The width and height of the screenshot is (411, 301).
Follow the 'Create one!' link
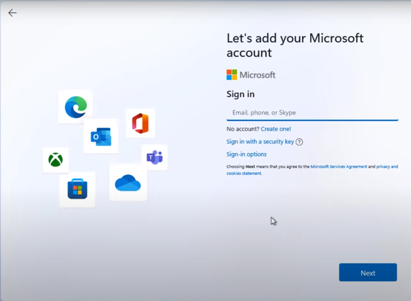276,129
